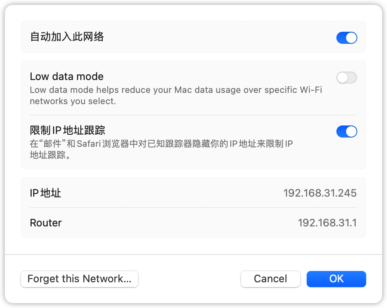
Task: Click the 限制IP地址跟踪 Chinese description text
Action: click(x=161, y=149)
